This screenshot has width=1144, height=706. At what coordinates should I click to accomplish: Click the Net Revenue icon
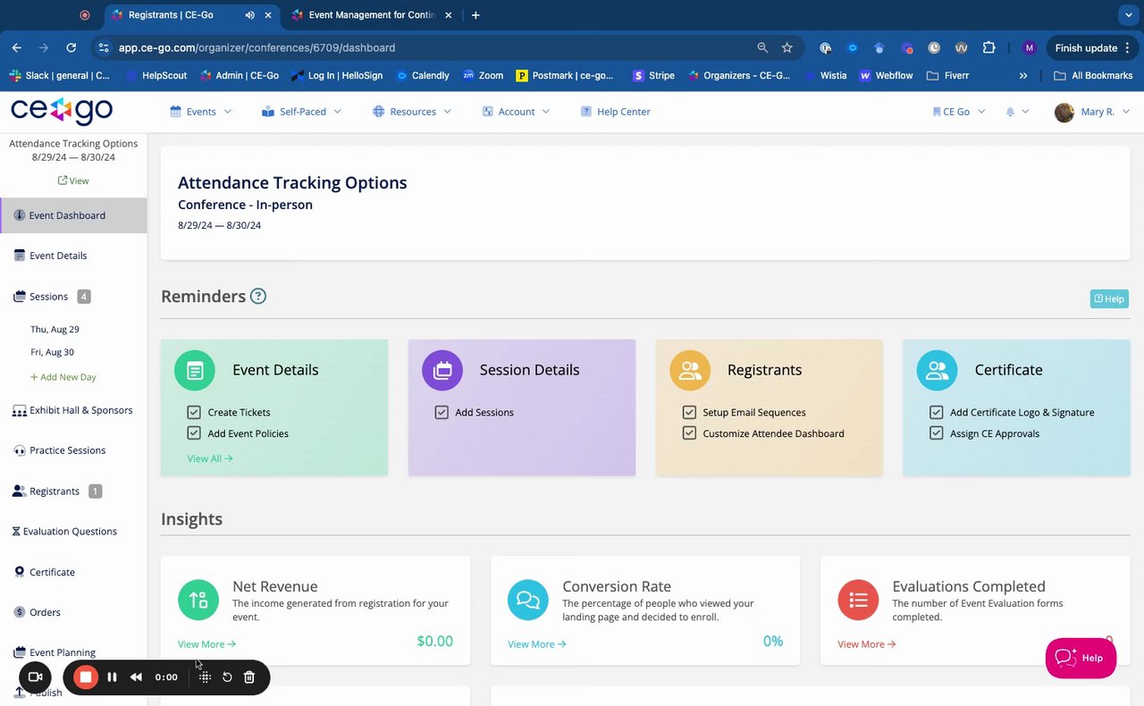pyautogui.click(x=198, y=600)
